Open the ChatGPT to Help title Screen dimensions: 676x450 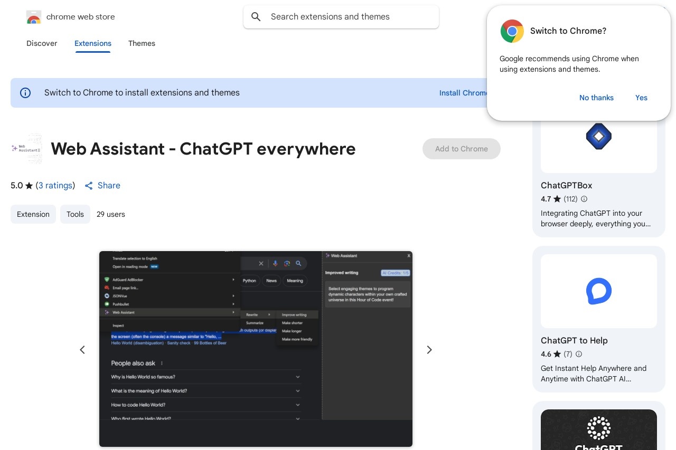click(x=574, y=341)
